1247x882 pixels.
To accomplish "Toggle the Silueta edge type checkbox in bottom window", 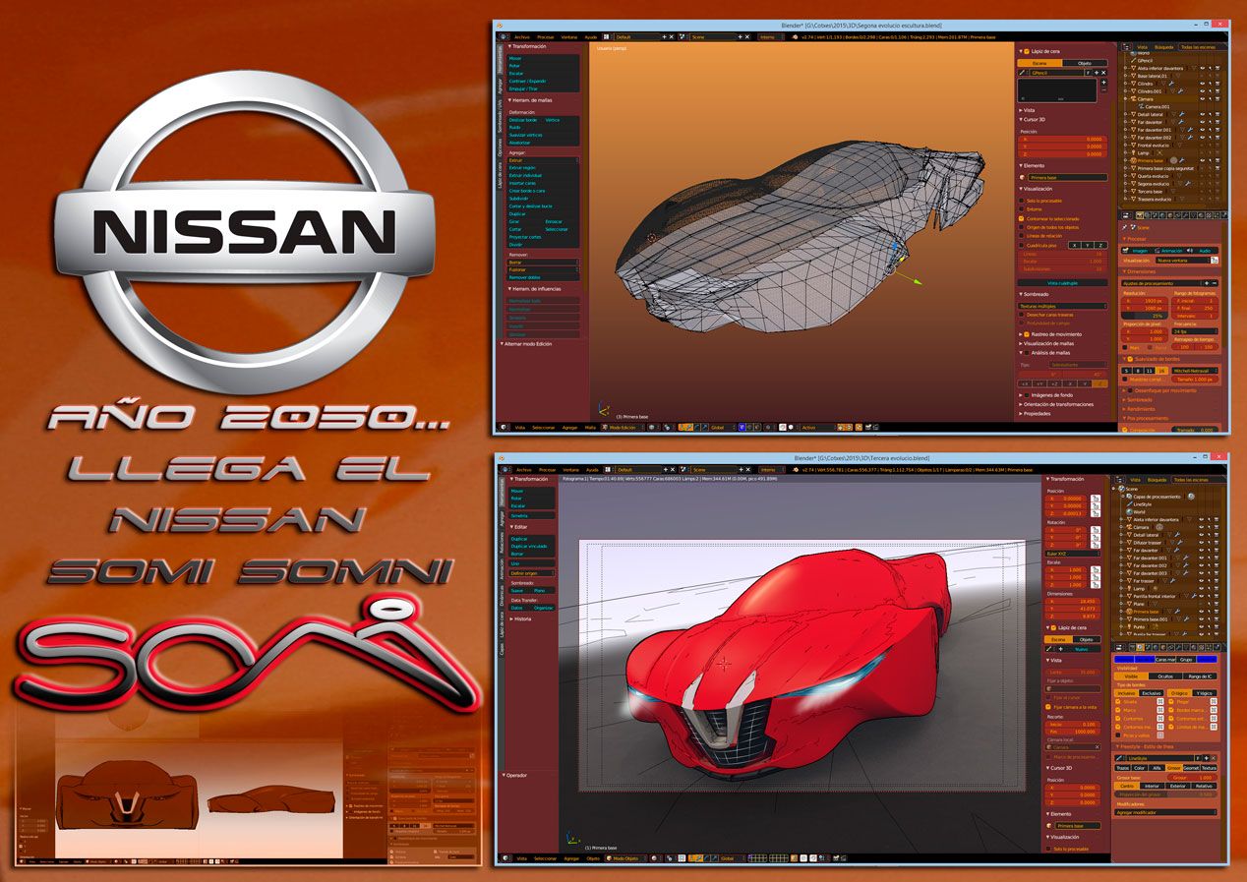I will coord(1119,702).
